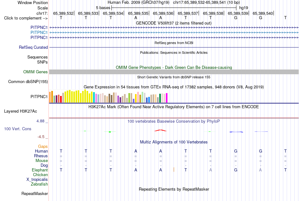Click the Scale track label
The height and width of the screenshot is (201, 299).
[x=42, y=8]
